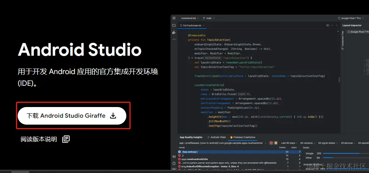The width and height of the screenshot is (369, 173).
Task: Open the Project folder tool window icon
Action: 174,25
